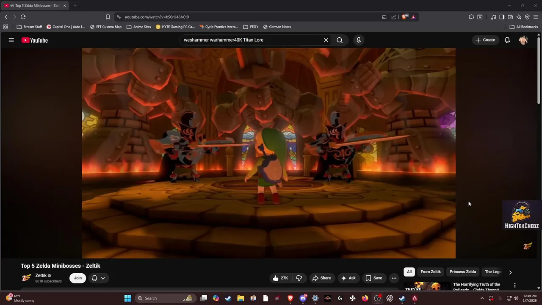Click the page vertical scrollbar
This screenshot has height=305, width=542.
point(539,70)
